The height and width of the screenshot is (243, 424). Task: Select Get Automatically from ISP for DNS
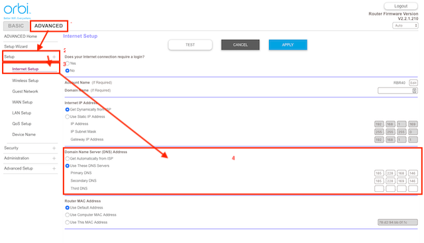(68, 159)
